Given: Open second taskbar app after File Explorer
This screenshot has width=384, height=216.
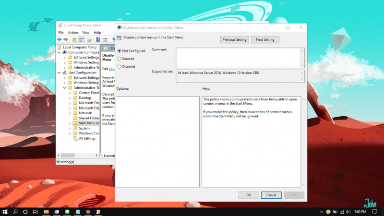Looking at the screenshot, I should tap(57, 212).
